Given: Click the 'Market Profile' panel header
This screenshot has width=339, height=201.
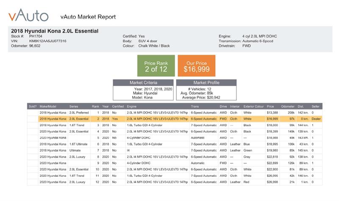Looking at the screenshot, I should [206, 83].
